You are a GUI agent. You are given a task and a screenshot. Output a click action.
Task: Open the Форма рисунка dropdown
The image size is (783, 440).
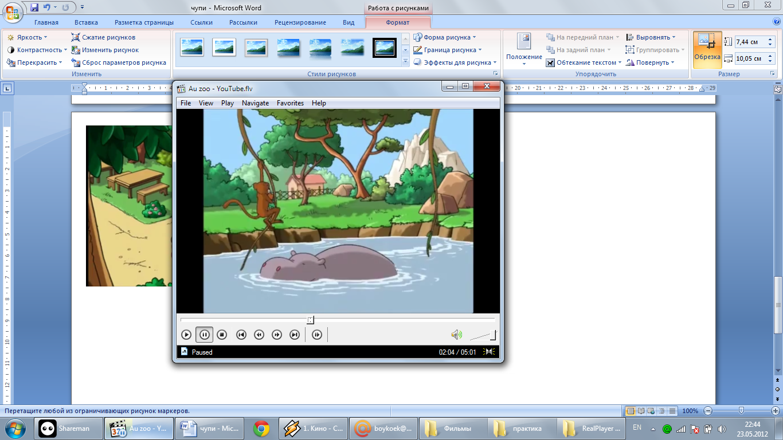[x=445, y=37]
